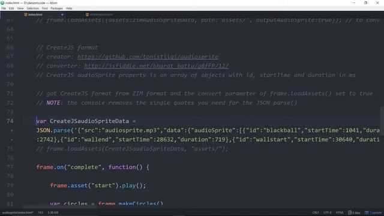Click line number 74 in gutter
Image resolution: width=384 pixels, height=216 pixels.
10,121
